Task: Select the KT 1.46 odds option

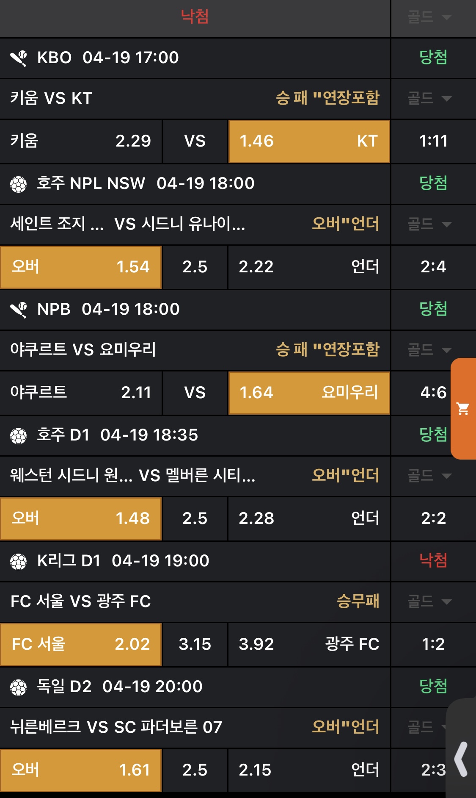Action: [x=309, y=141]
